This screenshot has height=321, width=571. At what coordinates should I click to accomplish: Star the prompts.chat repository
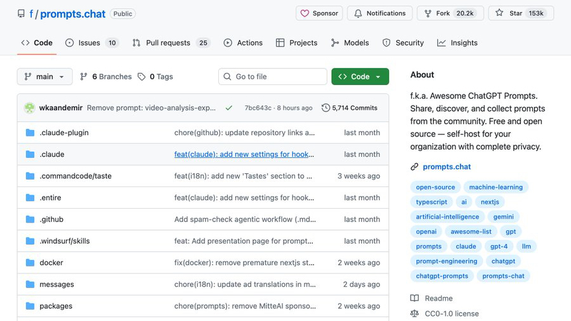520,13
